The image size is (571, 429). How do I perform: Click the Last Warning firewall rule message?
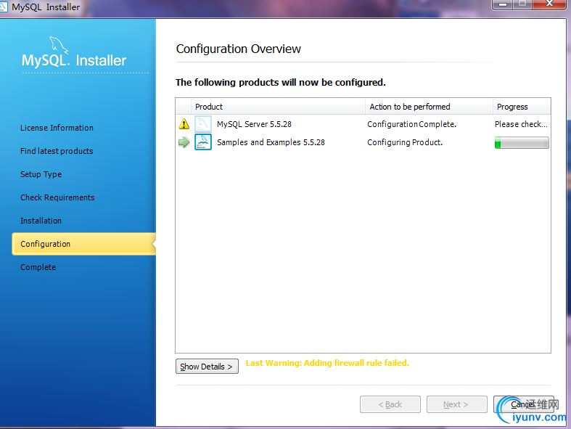click(x=327, y=363)
